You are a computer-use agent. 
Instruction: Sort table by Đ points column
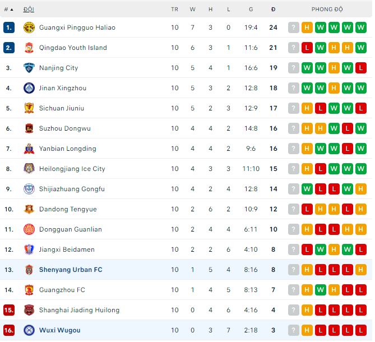[x=273, y=10]
